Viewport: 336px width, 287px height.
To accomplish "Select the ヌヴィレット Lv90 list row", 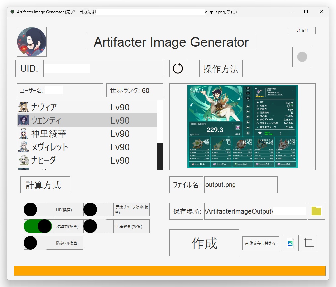I will (87, 147).
